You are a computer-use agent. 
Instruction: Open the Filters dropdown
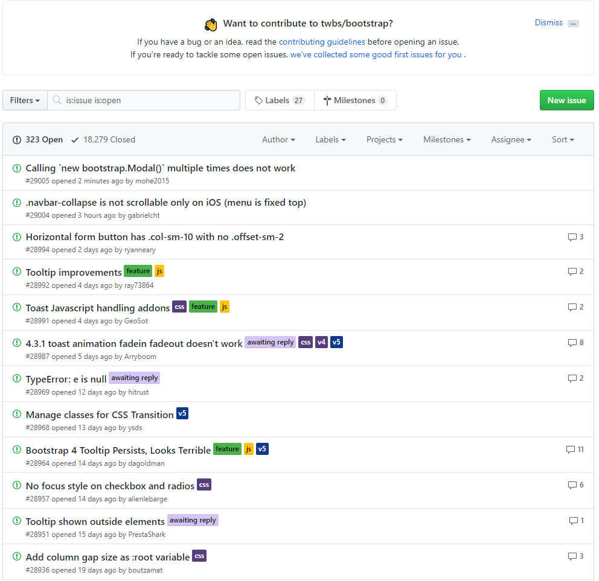click(x=25, y=100)
